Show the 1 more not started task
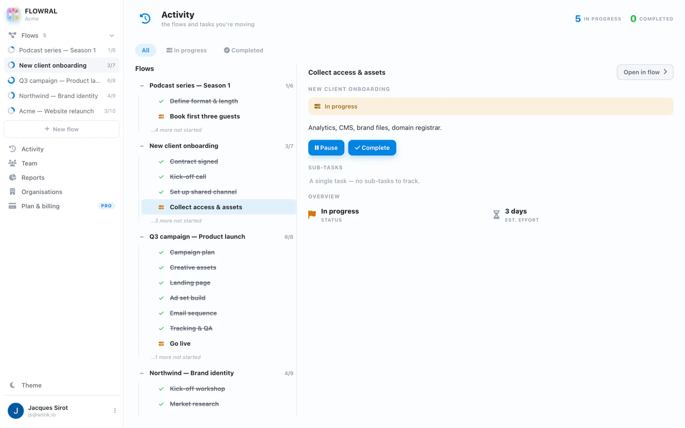The image size is (685, 428). [x=176, y=357]
